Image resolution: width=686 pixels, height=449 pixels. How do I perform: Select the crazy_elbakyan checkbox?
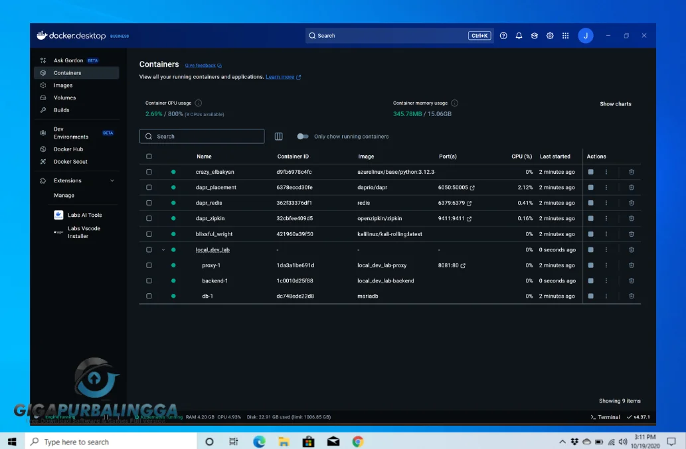coord(149,172)
